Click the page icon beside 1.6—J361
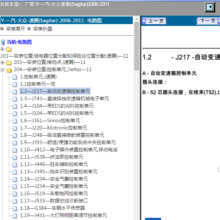This screenshot has height=220, width=220. pyautogui.click(x=15, y=121)
